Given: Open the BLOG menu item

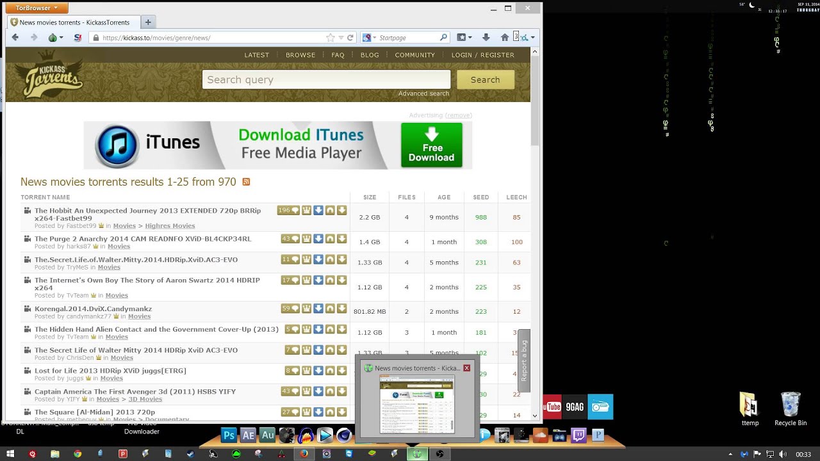Looking at the screenshot, I should (370, 55).
